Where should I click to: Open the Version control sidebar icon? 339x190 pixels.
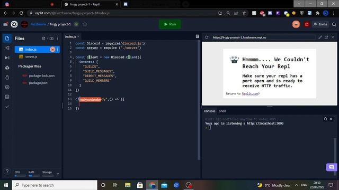click(x=7, y=48)
